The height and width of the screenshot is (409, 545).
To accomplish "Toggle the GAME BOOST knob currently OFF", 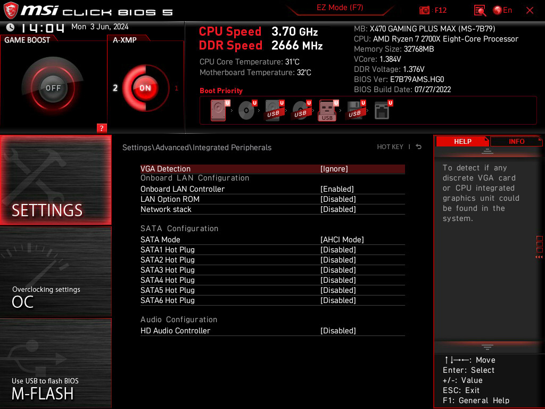I will click(53, 88).
